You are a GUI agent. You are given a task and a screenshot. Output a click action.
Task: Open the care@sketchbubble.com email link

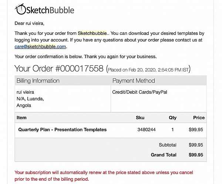pos(40,47)
